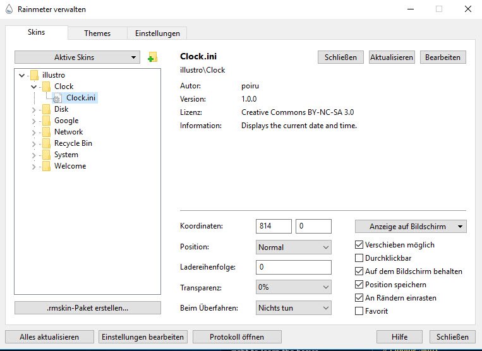
Task: Click the Recycle Bin folder icon
Action: (x=46, y=143)
